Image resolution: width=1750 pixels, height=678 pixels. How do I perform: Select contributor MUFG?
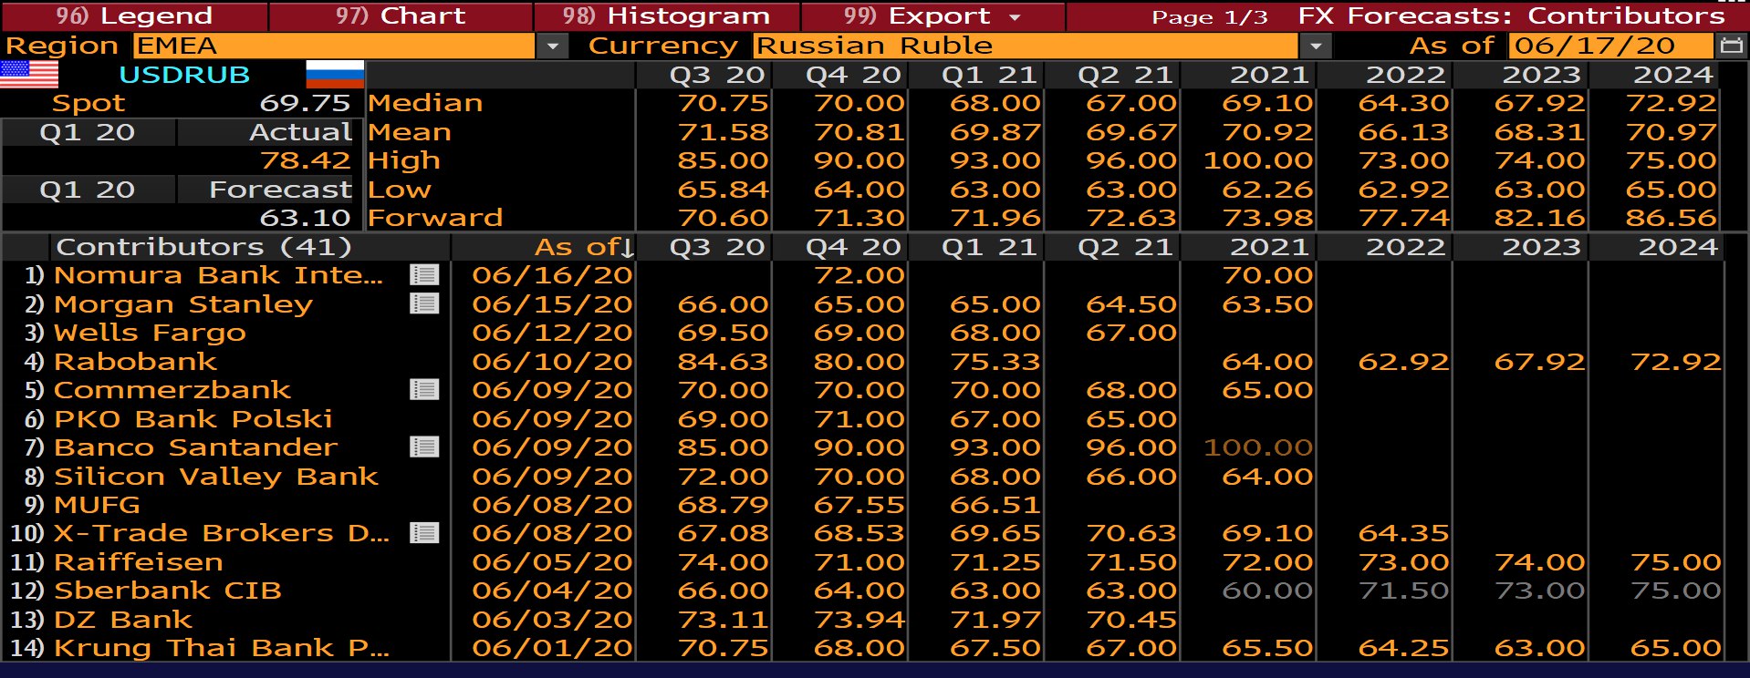(97, 505)
